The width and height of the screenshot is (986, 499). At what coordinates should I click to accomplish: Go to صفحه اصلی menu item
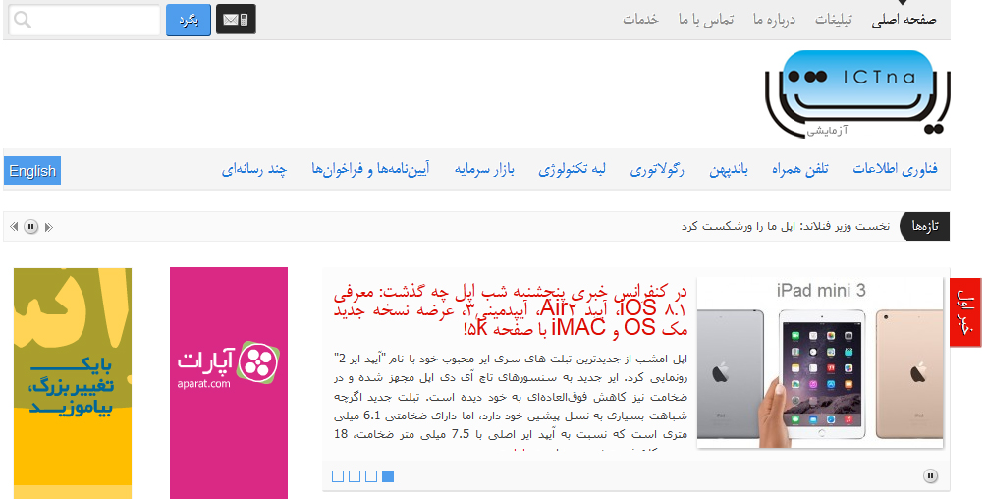tap(904, 20)
